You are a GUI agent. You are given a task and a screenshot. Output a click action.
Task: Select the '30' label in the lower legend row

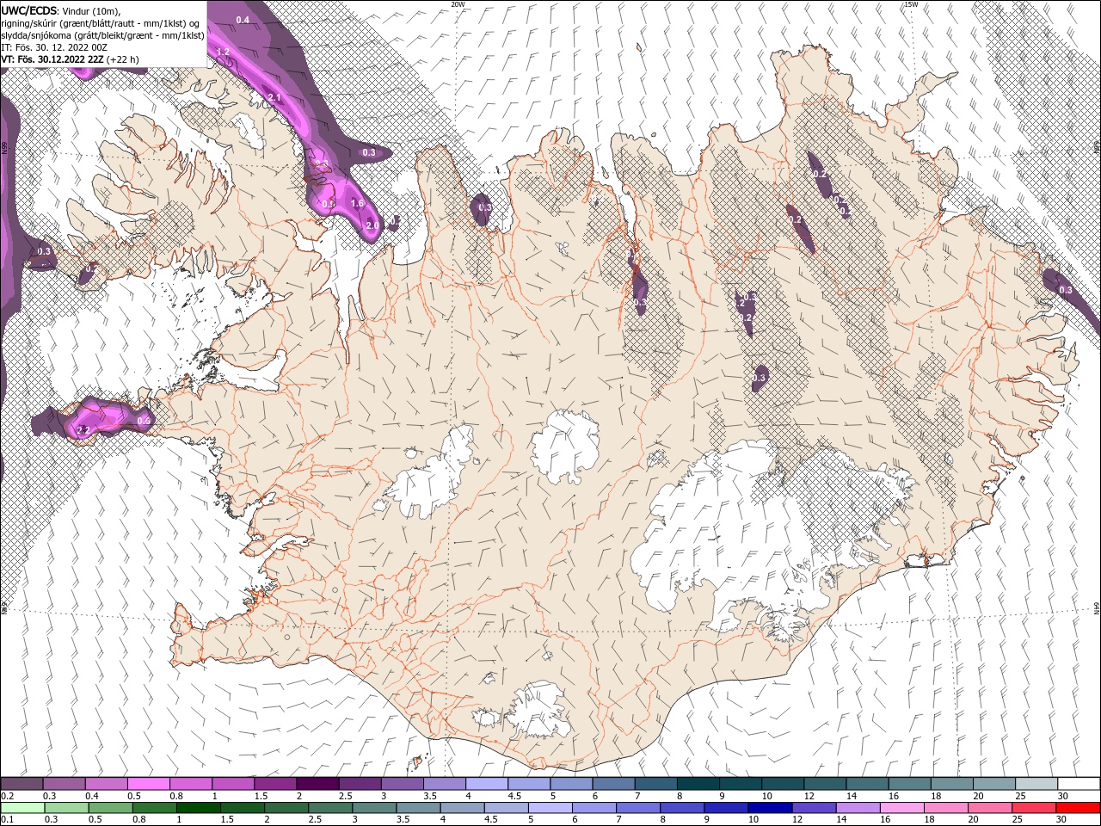[1063, 820]
